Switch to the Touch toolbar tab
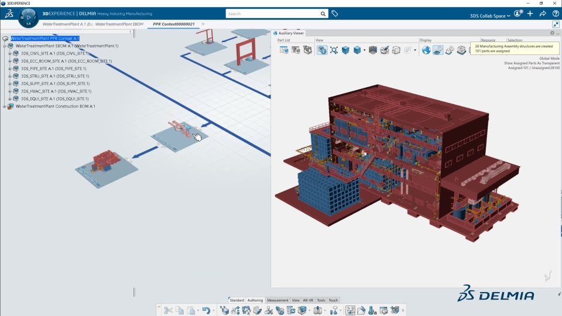562x316 pixels. point(333,300)
